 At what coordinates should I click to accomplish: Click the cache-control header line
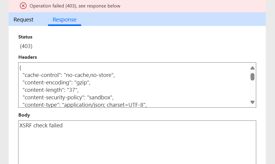(69, 75)
